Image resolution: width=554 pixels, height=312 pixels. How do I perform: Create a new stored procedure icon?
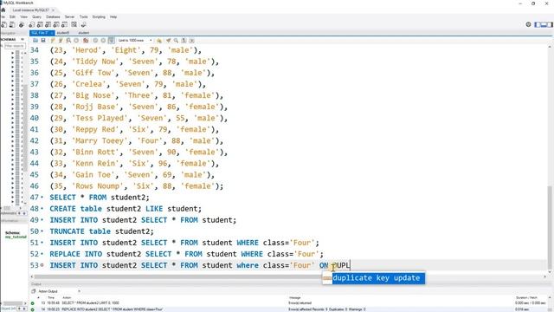coord(55,25)
